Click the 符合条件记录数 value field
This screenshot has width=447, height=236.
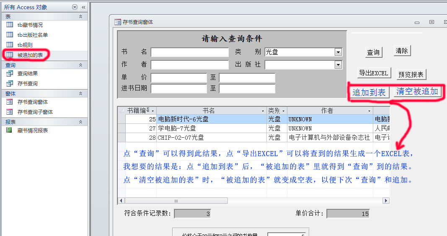pyautogui.click(x=192, y=213)
